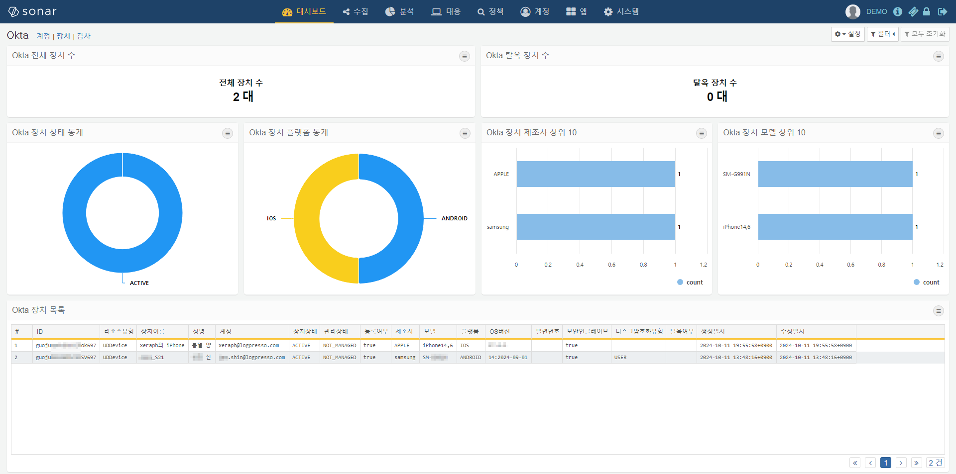The image size is (956, 474).
Task: Go to next page of device list
Action: point(901,463)
